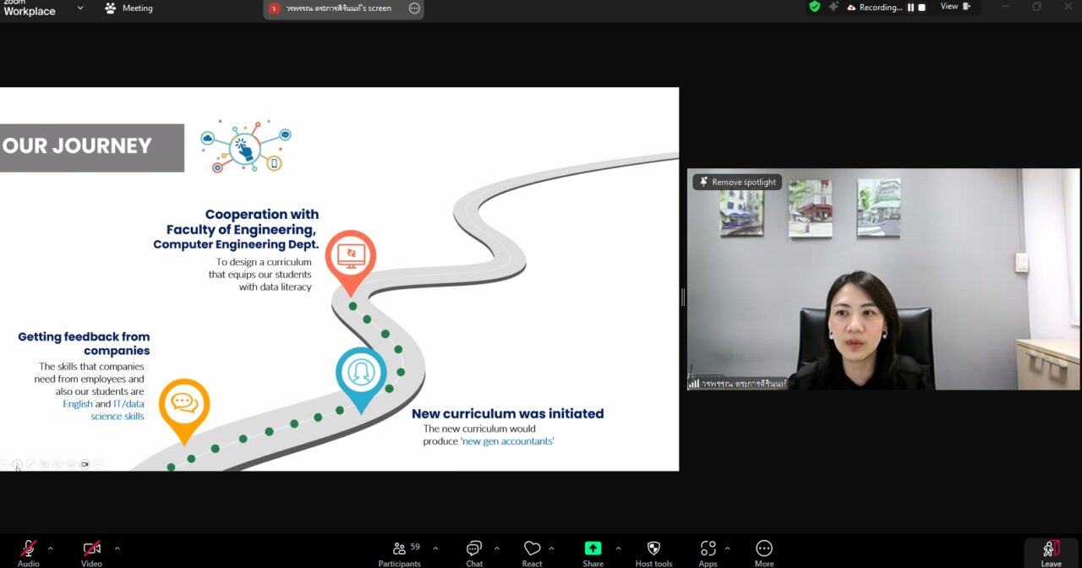The height and width of the screenshot is (568, 1082).
Task: Expand the video settings arrow
Action: 117,548
